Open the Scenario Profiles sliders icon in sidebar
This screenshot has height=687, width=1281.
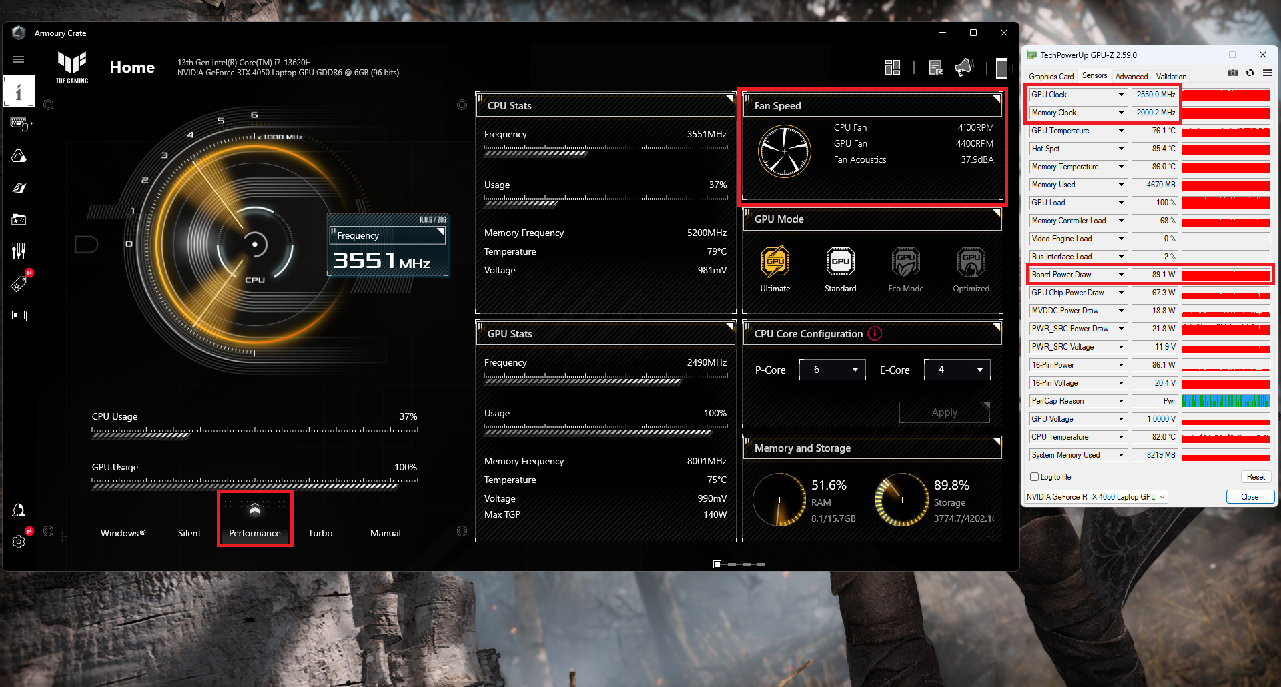pyautogui.click(x=19, y=251)
